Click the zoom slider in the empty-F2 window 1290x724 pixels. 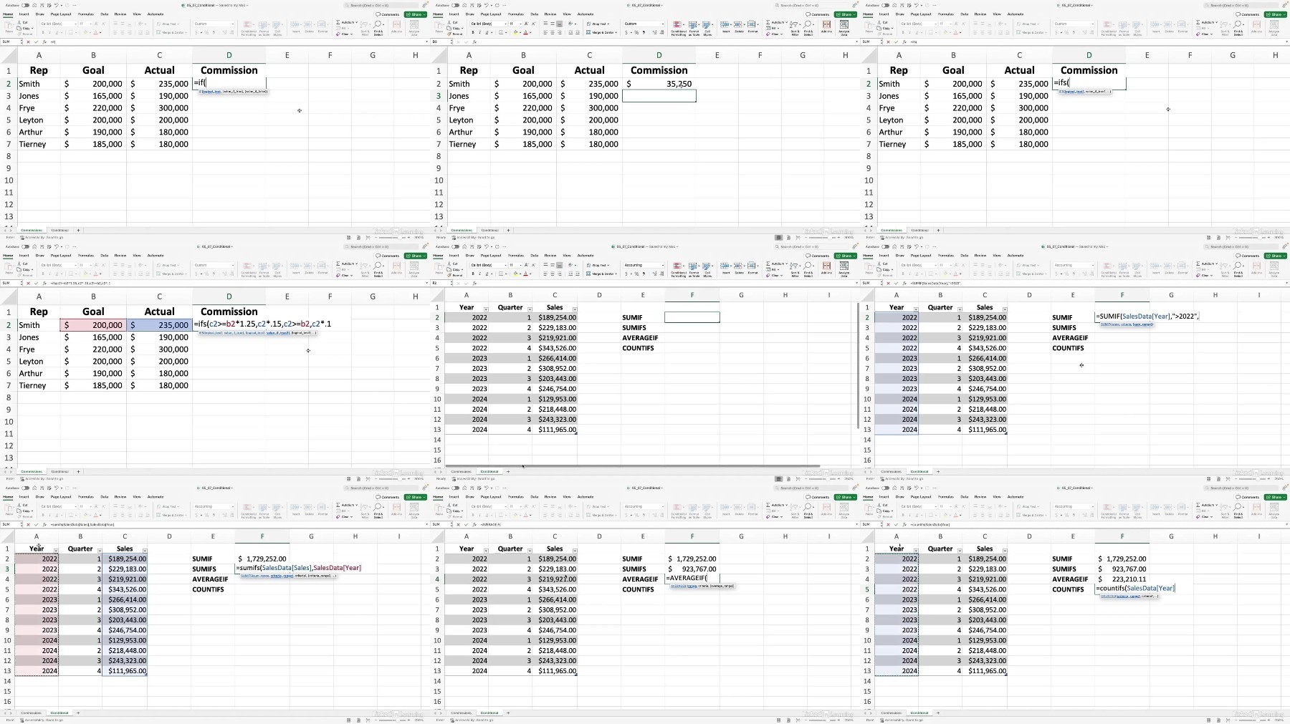pos(822,478)
